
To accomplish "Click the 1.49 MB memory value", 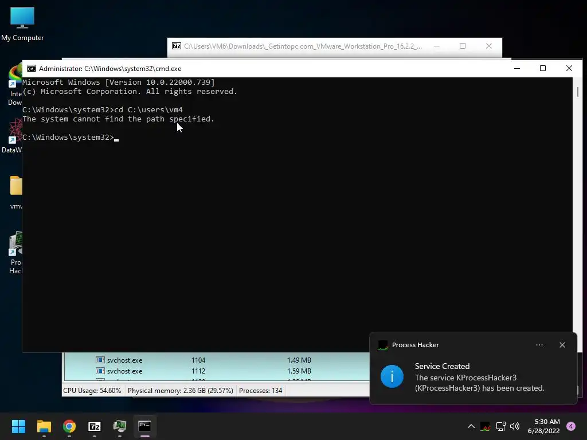I will (x=299, y=360).
